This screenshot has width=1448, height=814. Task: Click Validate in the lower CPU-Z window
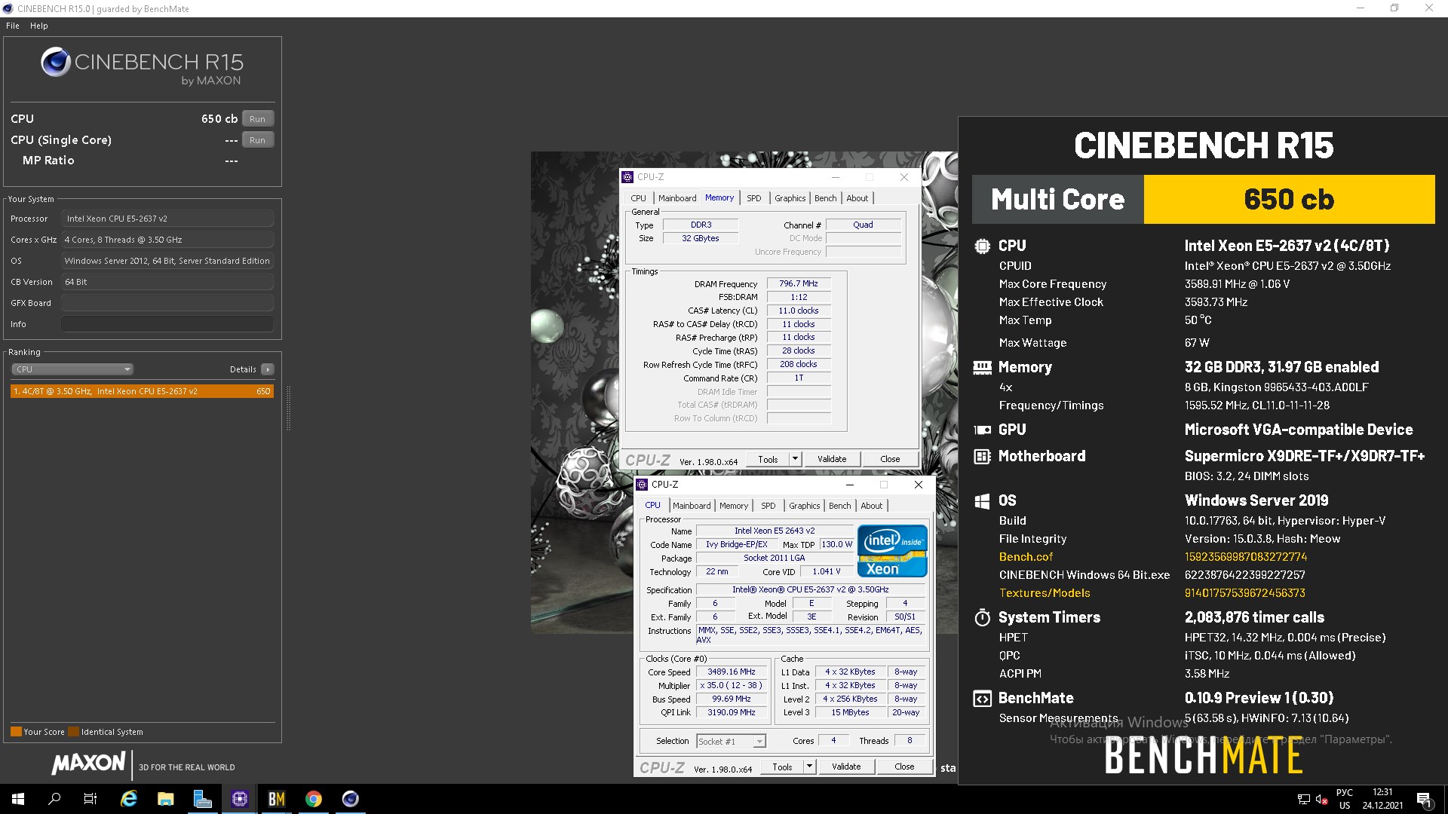[846, 767]
